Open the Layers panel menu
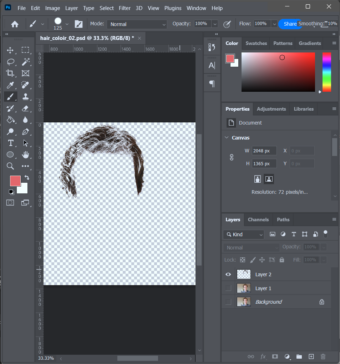This screenshot has width=340, height=364. click(334, 219)
